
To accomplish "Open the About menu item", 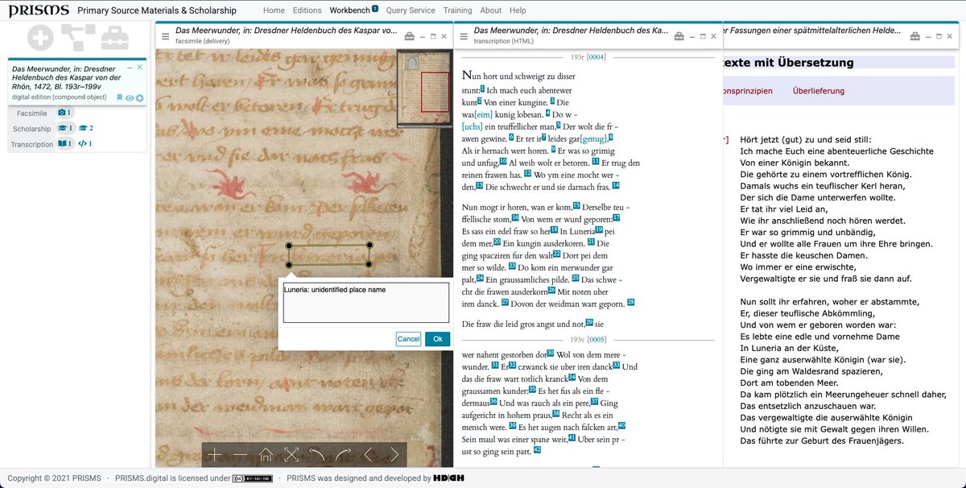I will (x=490, y=10).
